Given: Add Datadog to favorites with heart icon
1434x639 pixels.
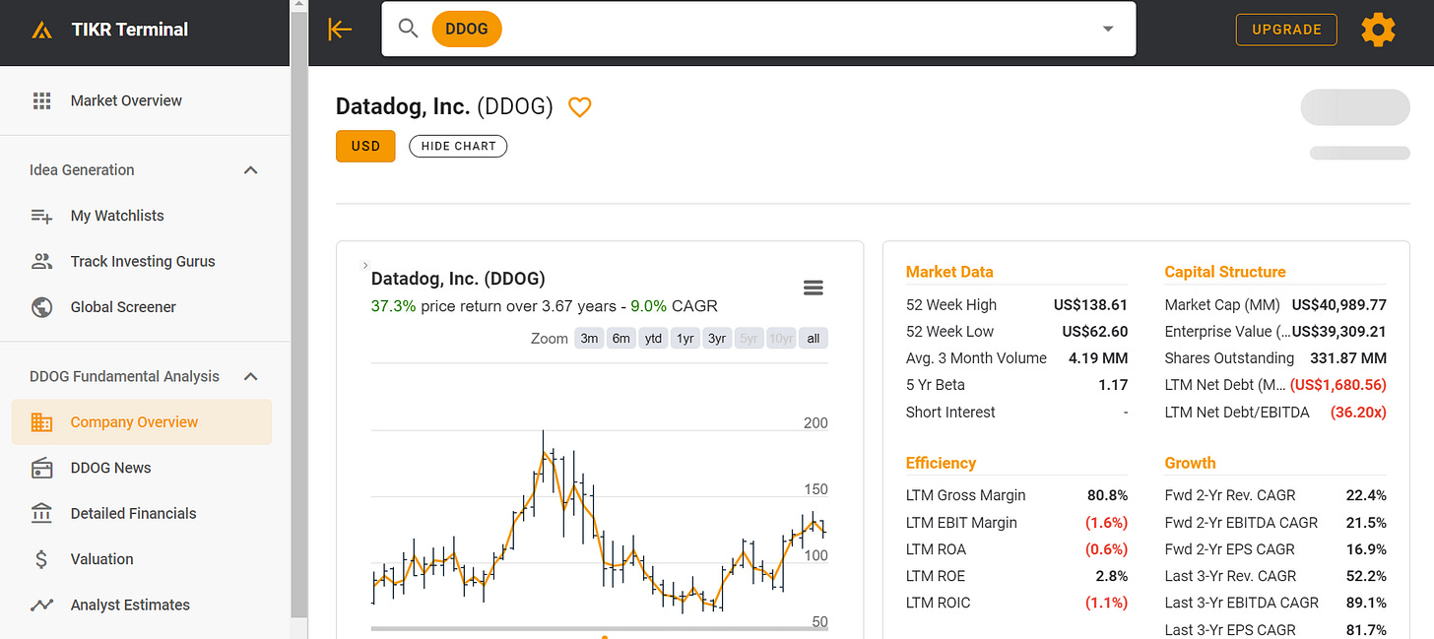Looking at the screenshot, I should (579, 107).
